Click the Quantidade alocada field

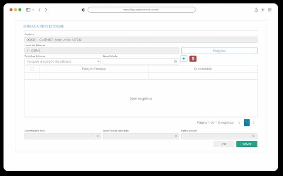coord(141,136)
